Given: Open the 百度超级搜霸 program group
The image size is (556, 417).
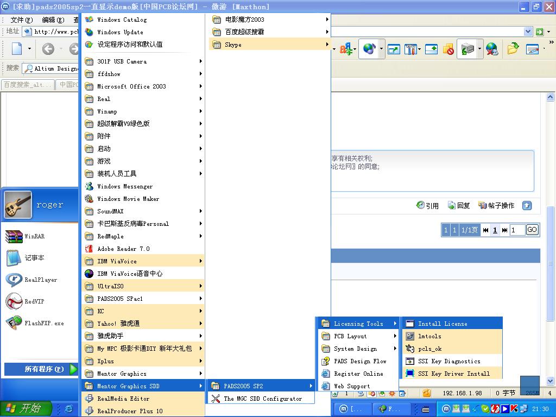Looking at the screenshot, I should point(269,32).
